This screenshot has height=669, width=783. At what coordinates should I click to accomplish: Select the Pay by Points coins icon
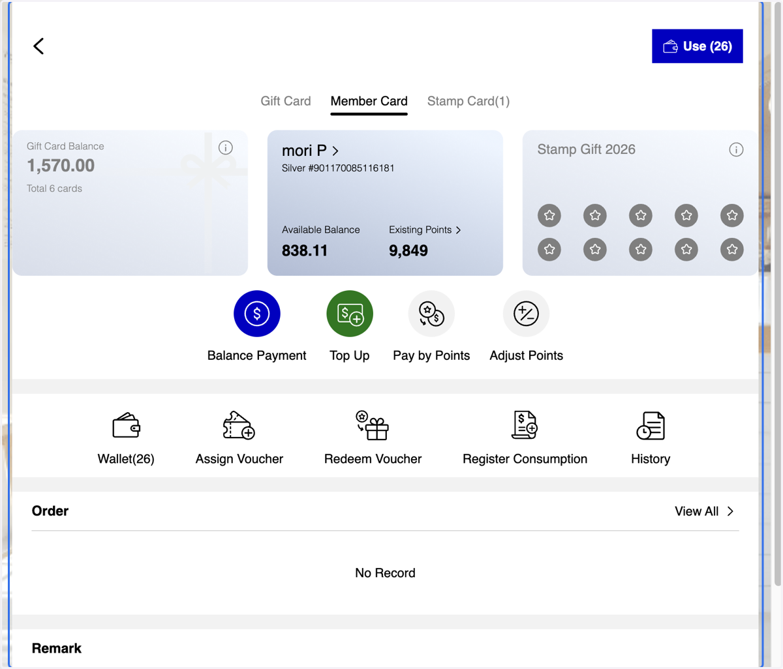(x=431, y=314)
